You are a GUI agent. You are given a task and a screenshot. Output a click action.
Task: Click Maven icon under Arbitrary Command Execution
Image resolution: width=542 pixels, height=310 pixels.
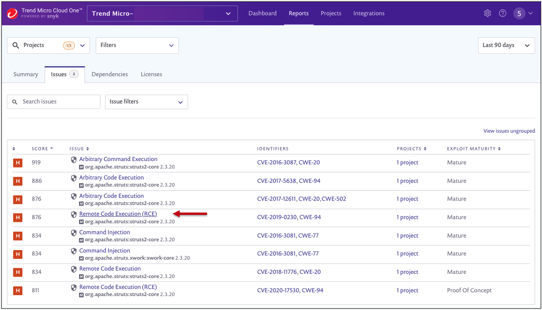pyautogui.click(x=81, y=167)
